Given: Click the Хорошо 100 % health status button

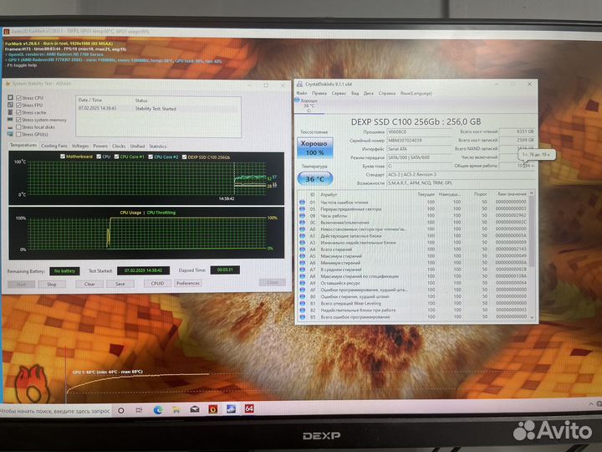Looking at the screenshot, I should click(x=314, y=148).
